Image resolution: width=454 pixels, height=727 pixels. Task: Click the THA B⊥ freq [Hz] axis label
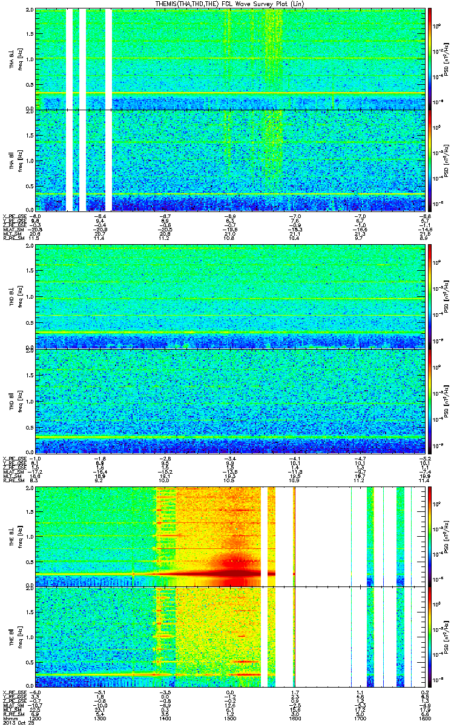[x=16, y=59]
